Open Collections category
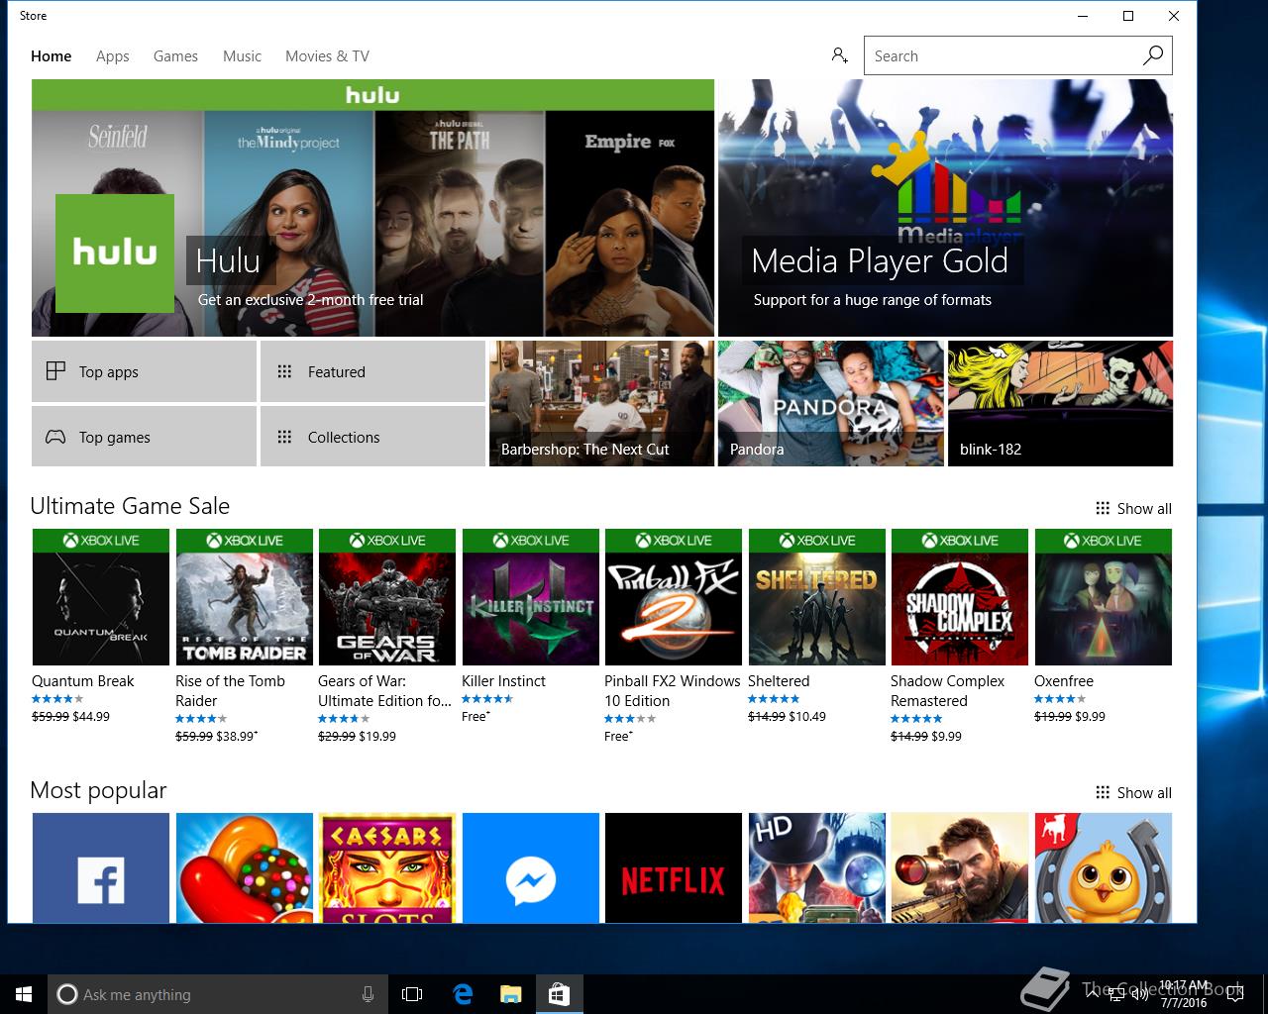 coord(372,437)
